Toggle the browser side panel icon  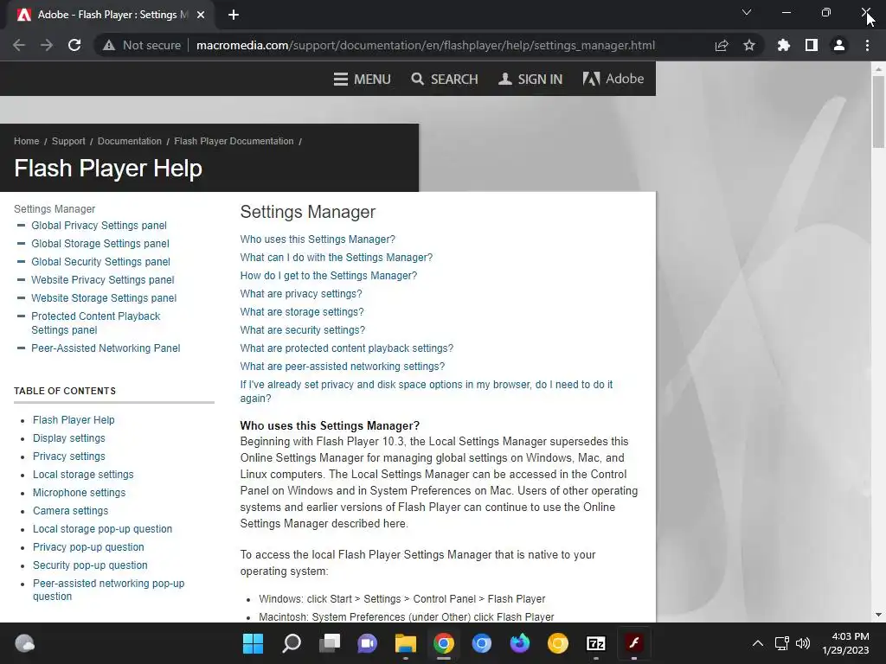pyautogui.click(x=812, y=45)
